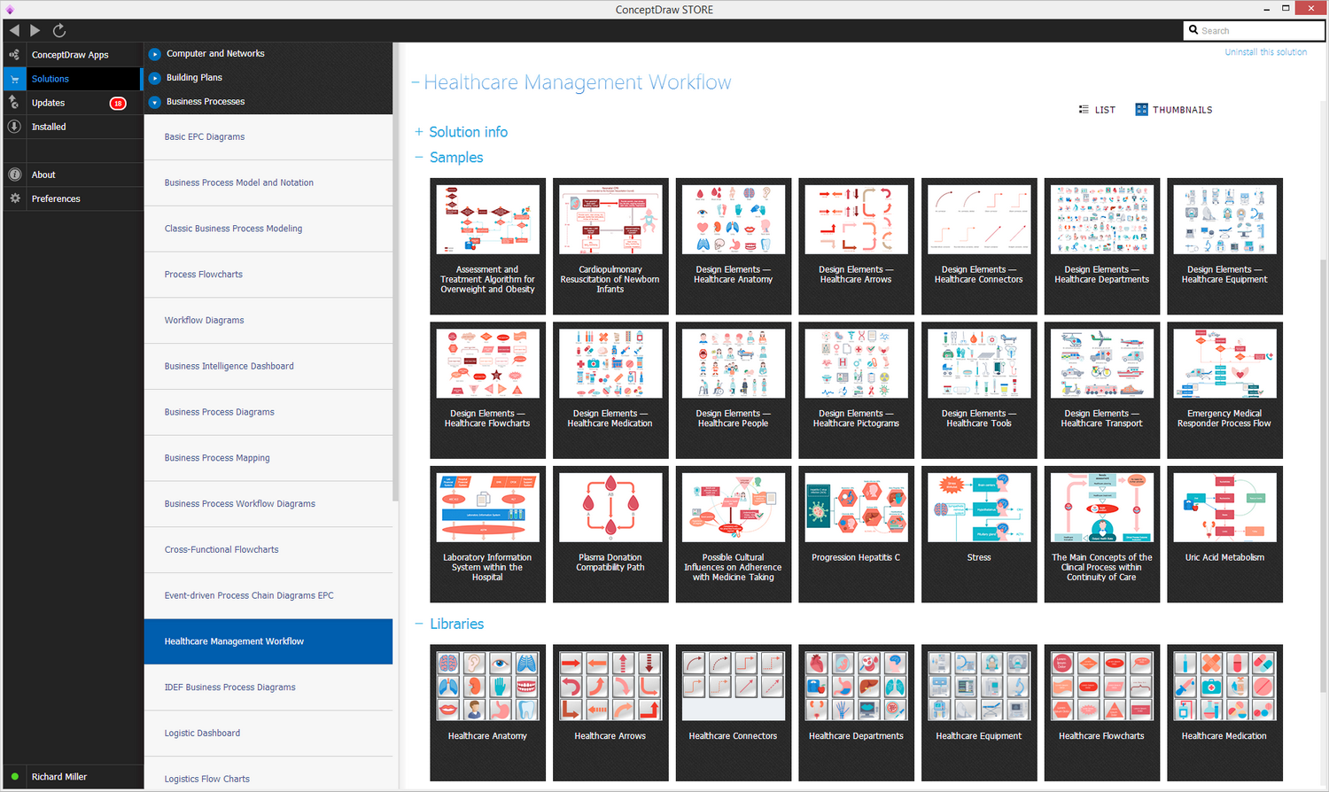Open the ConceptDraw Apps section

(x=70, y=55)
